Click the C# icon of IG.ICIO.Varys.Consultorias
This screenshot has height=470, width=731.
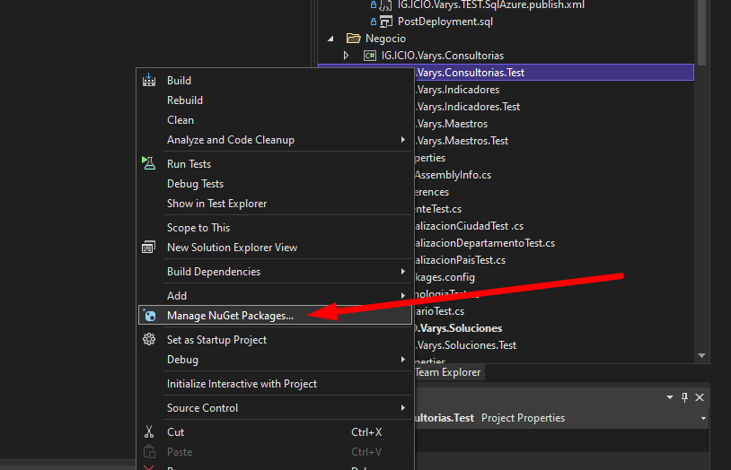(370, 56)
